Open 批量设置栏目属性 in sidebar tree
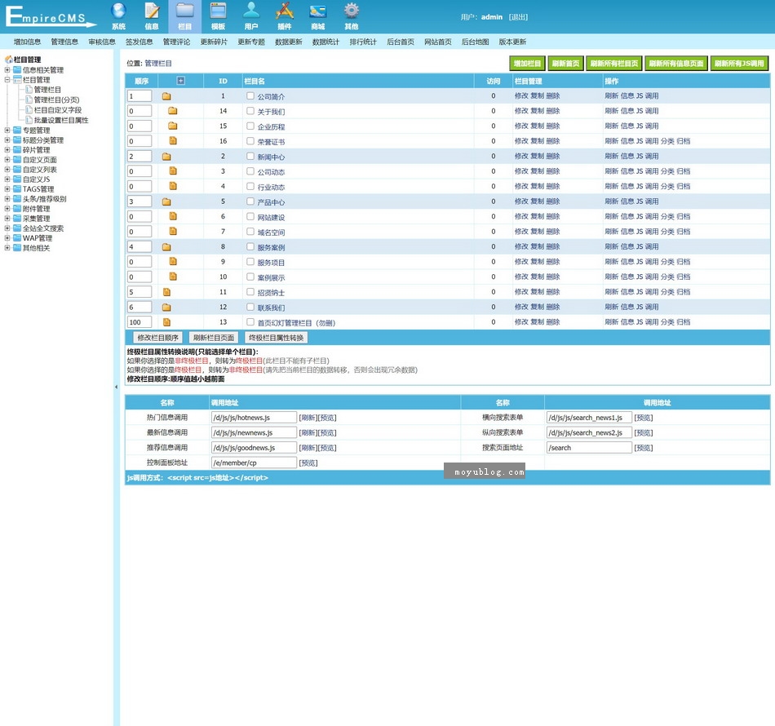775x726 pixels. [x=61, y=120]
